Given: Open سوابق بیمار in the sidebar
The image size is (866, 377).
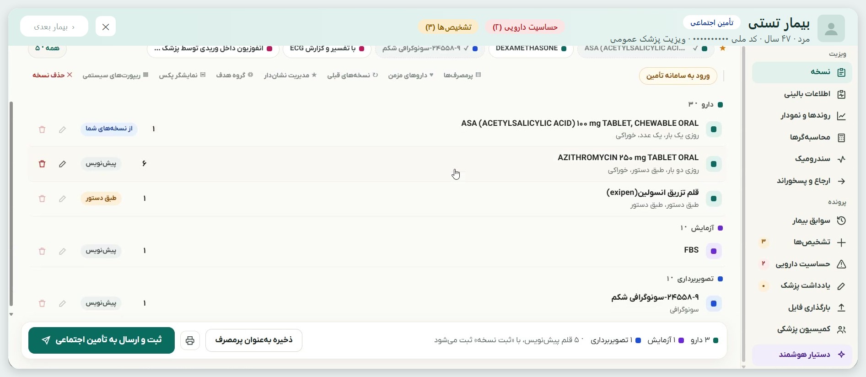Looking at the screenshot, I should tap(802, 221).
